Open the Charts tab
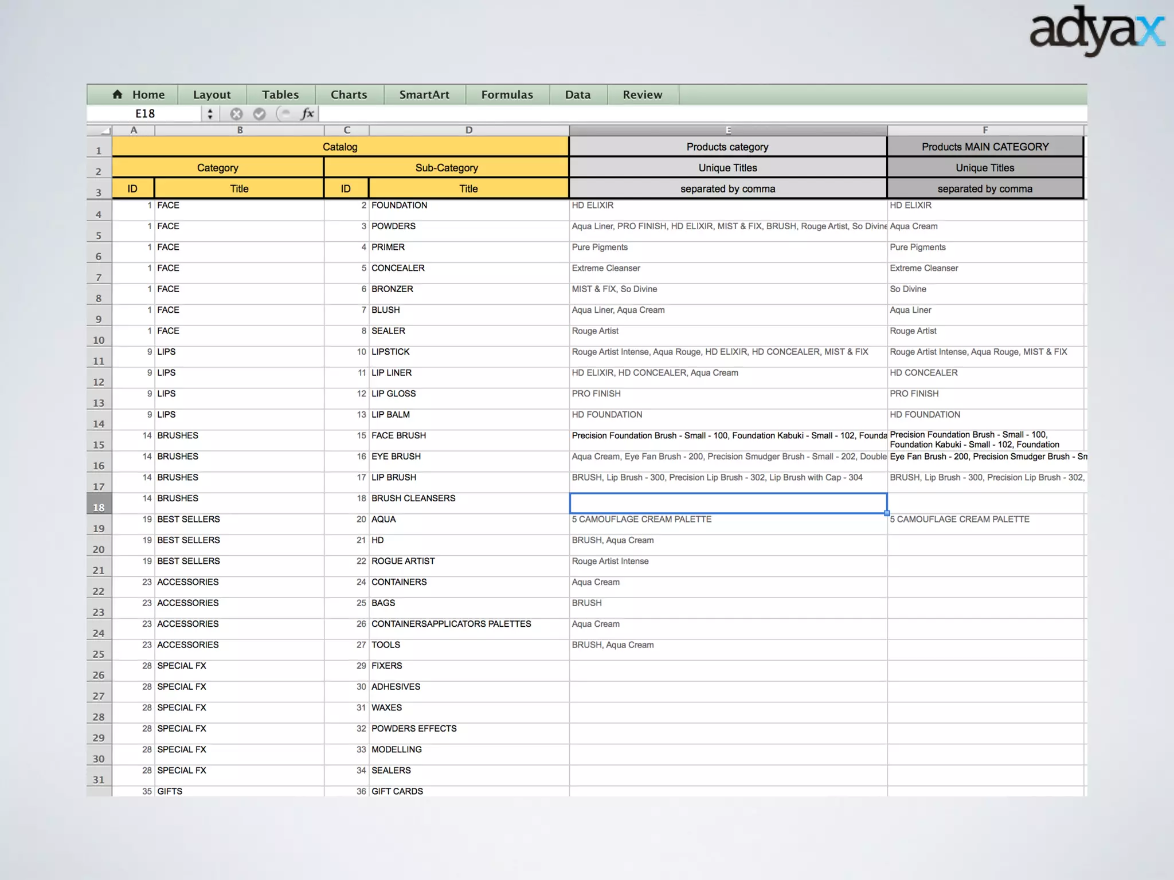This screenshot has width=1174, height=880. pyautogui.click(x=349, y=95)
